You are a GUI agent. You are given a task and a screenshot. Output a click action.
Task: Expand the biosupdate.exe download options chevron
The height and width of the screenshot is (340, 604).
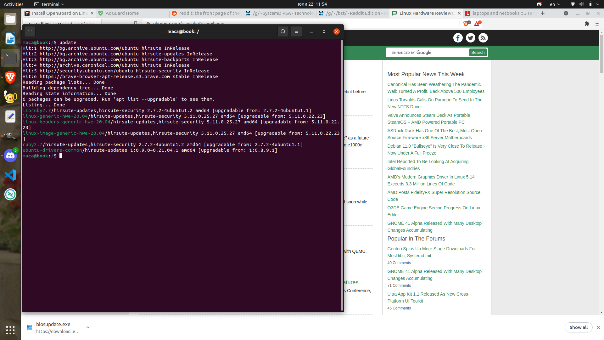coord(88,327)
